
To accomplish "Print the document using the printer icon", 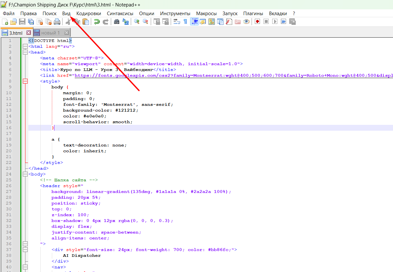I will (57, 22).
